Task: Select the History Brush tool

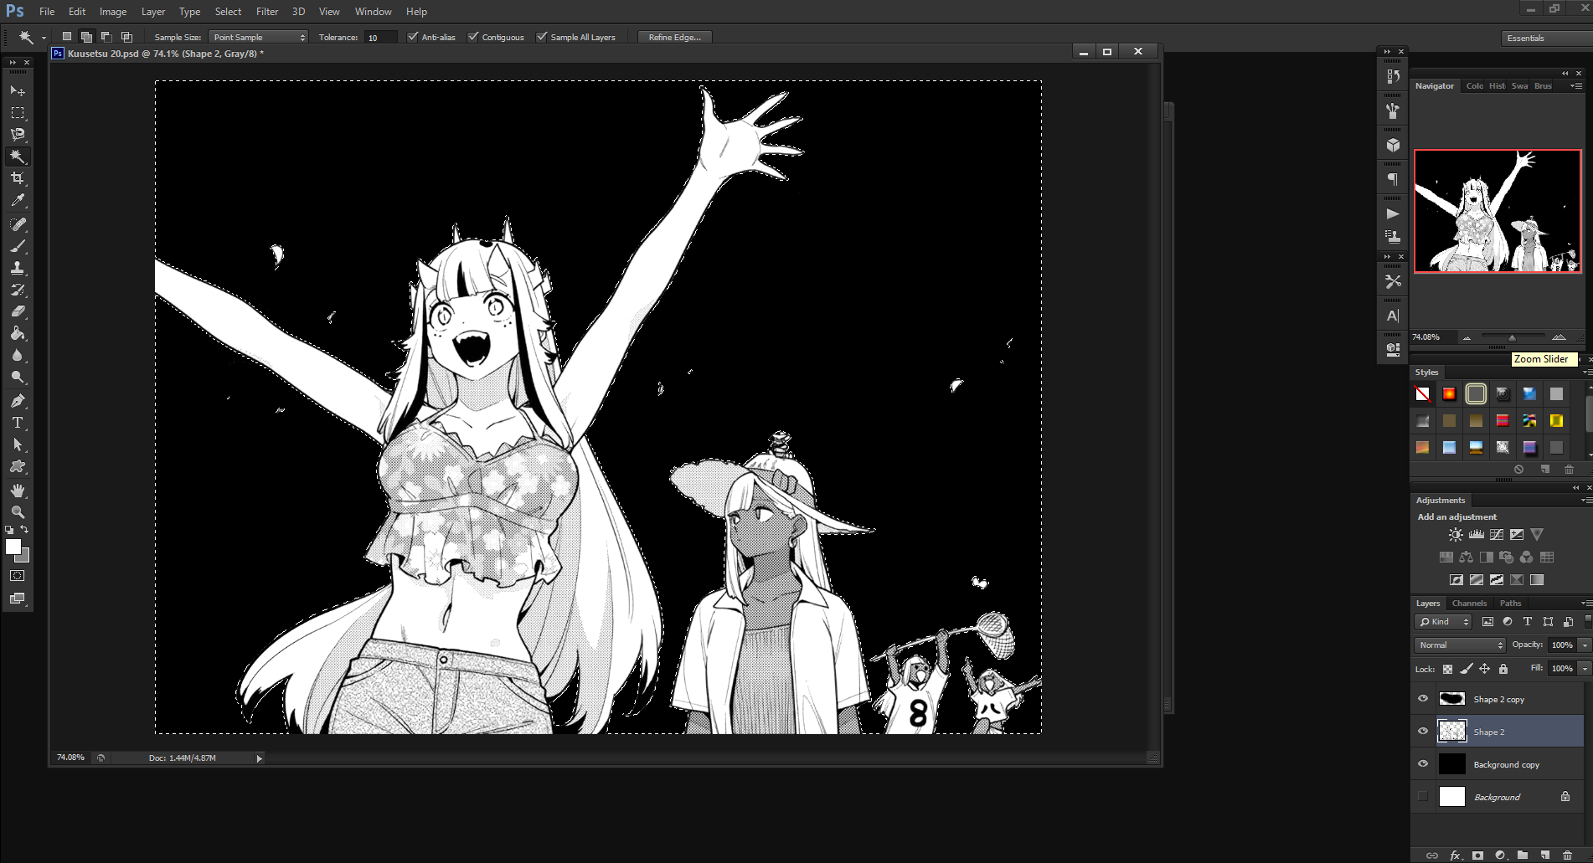Action: [18, 290]
